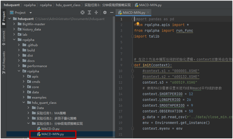The image size is (233, 139).
Task: Collapse the hdu_quant_class folder
Action: pos(24,103)
